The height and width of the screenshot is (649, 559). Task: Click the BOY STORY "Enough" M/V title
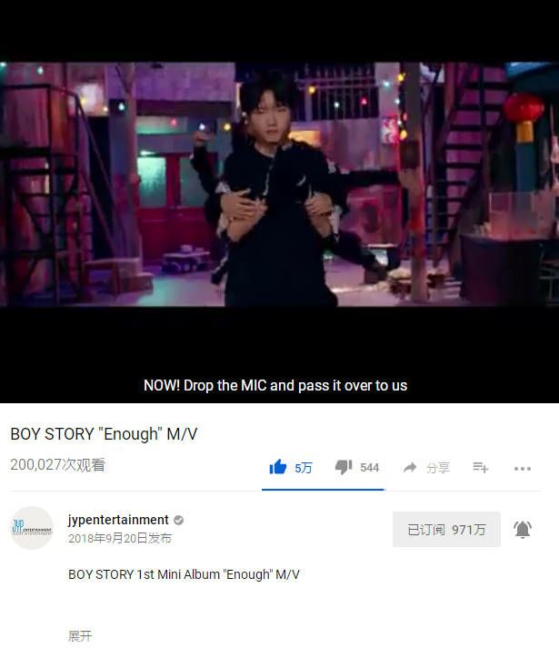point(104,434)
